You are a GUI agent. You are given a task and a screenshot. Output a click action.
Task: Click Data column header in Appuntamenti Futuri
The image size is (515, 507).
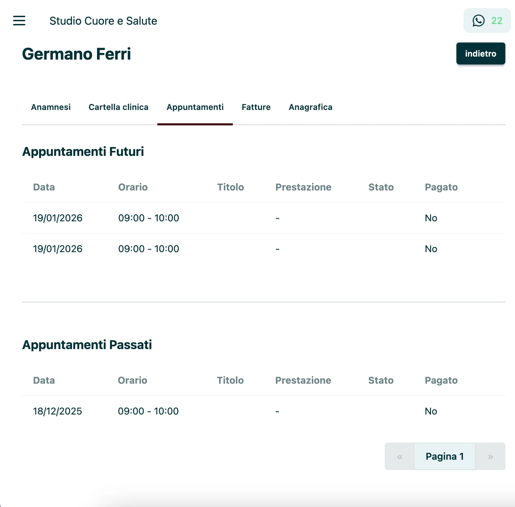(x=44, y=187)
